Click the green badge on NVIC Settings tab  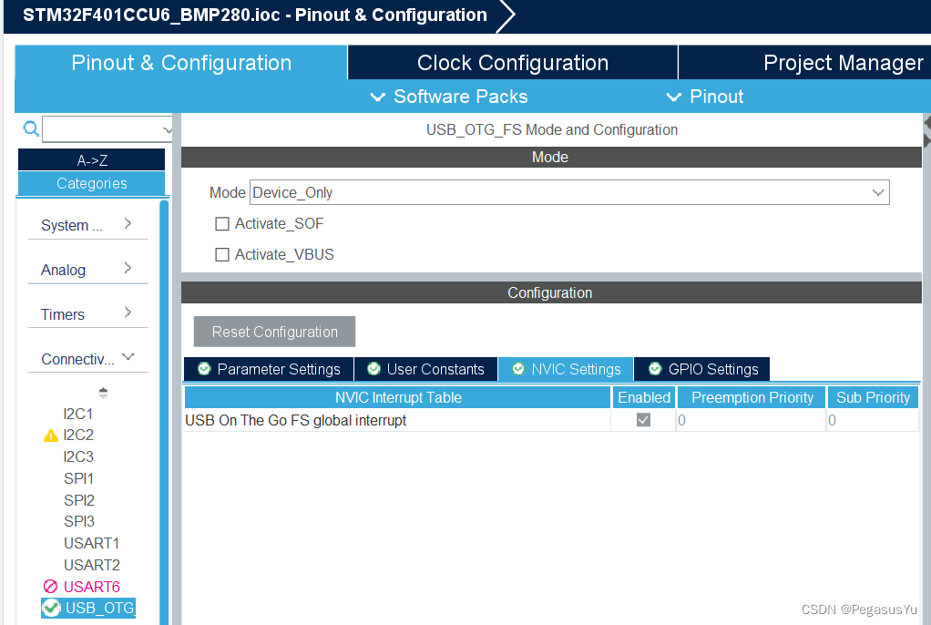point(519,369)
